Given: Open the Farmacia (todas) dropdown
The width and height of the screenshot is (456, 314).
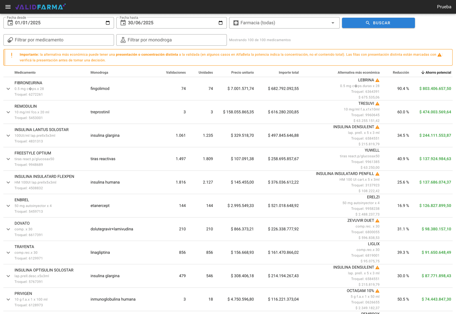Looking at the screenshot, I should click(x=284, y=23).
